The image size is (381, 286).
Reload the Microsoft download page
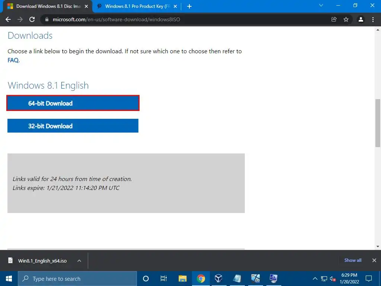tap(32, 19)
